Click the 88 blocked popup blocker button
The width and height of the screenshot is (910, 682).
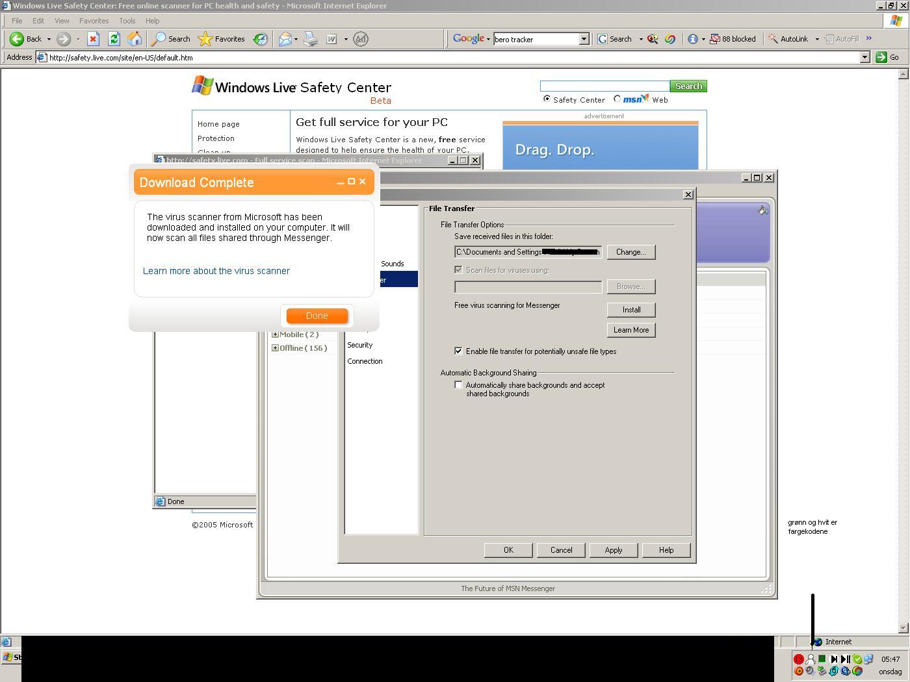pos(733,39)
